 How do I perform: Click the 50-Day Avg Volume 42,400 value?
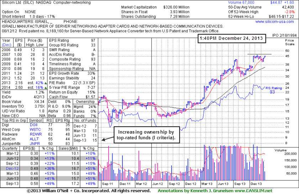pyautogui.click(x=288, y=7)
